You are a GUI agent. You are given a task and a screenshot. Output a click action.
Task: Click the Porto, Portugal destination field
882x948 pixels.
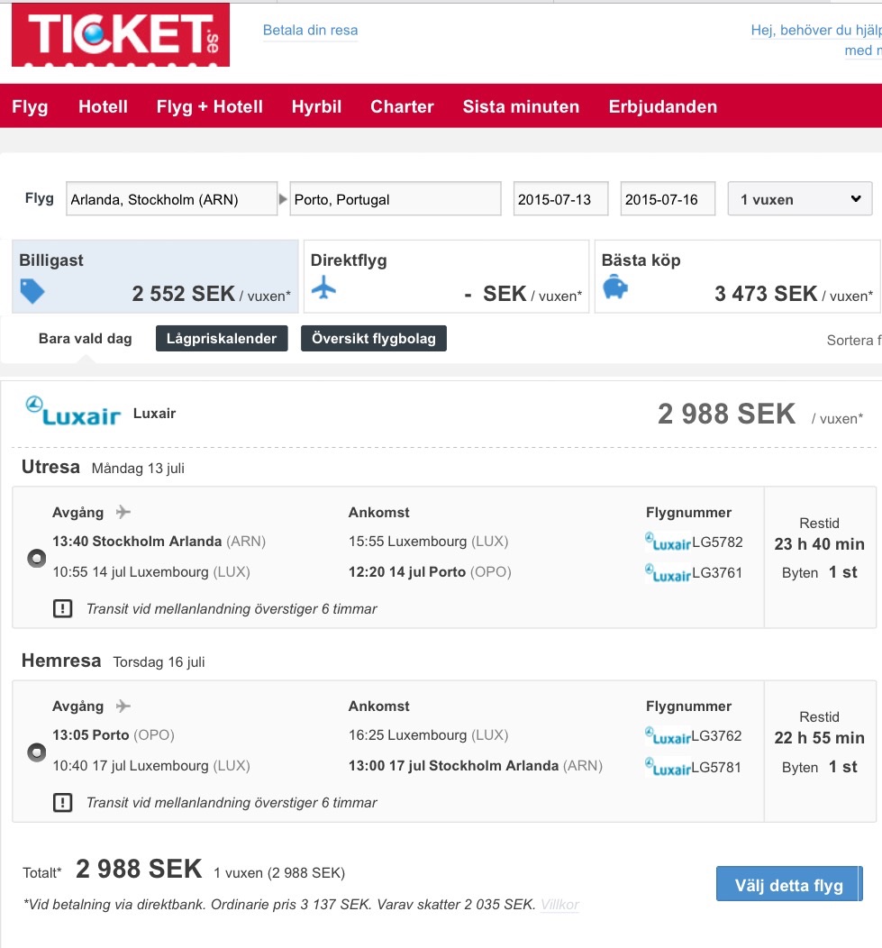[x=396, y=199]
